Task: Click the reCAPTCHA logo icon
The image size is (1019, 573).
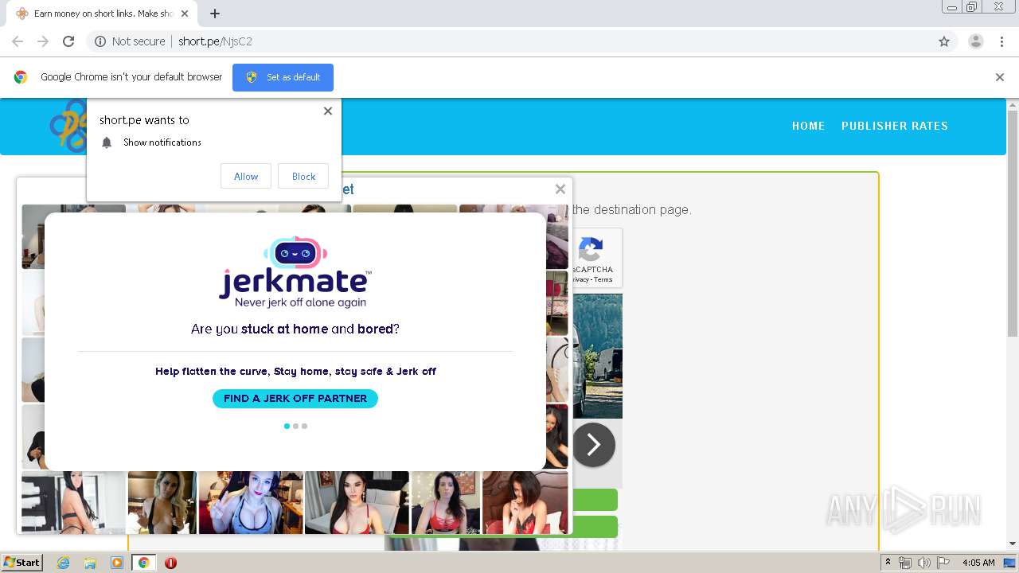Action: pyautogui.click(x=590, y=250)
